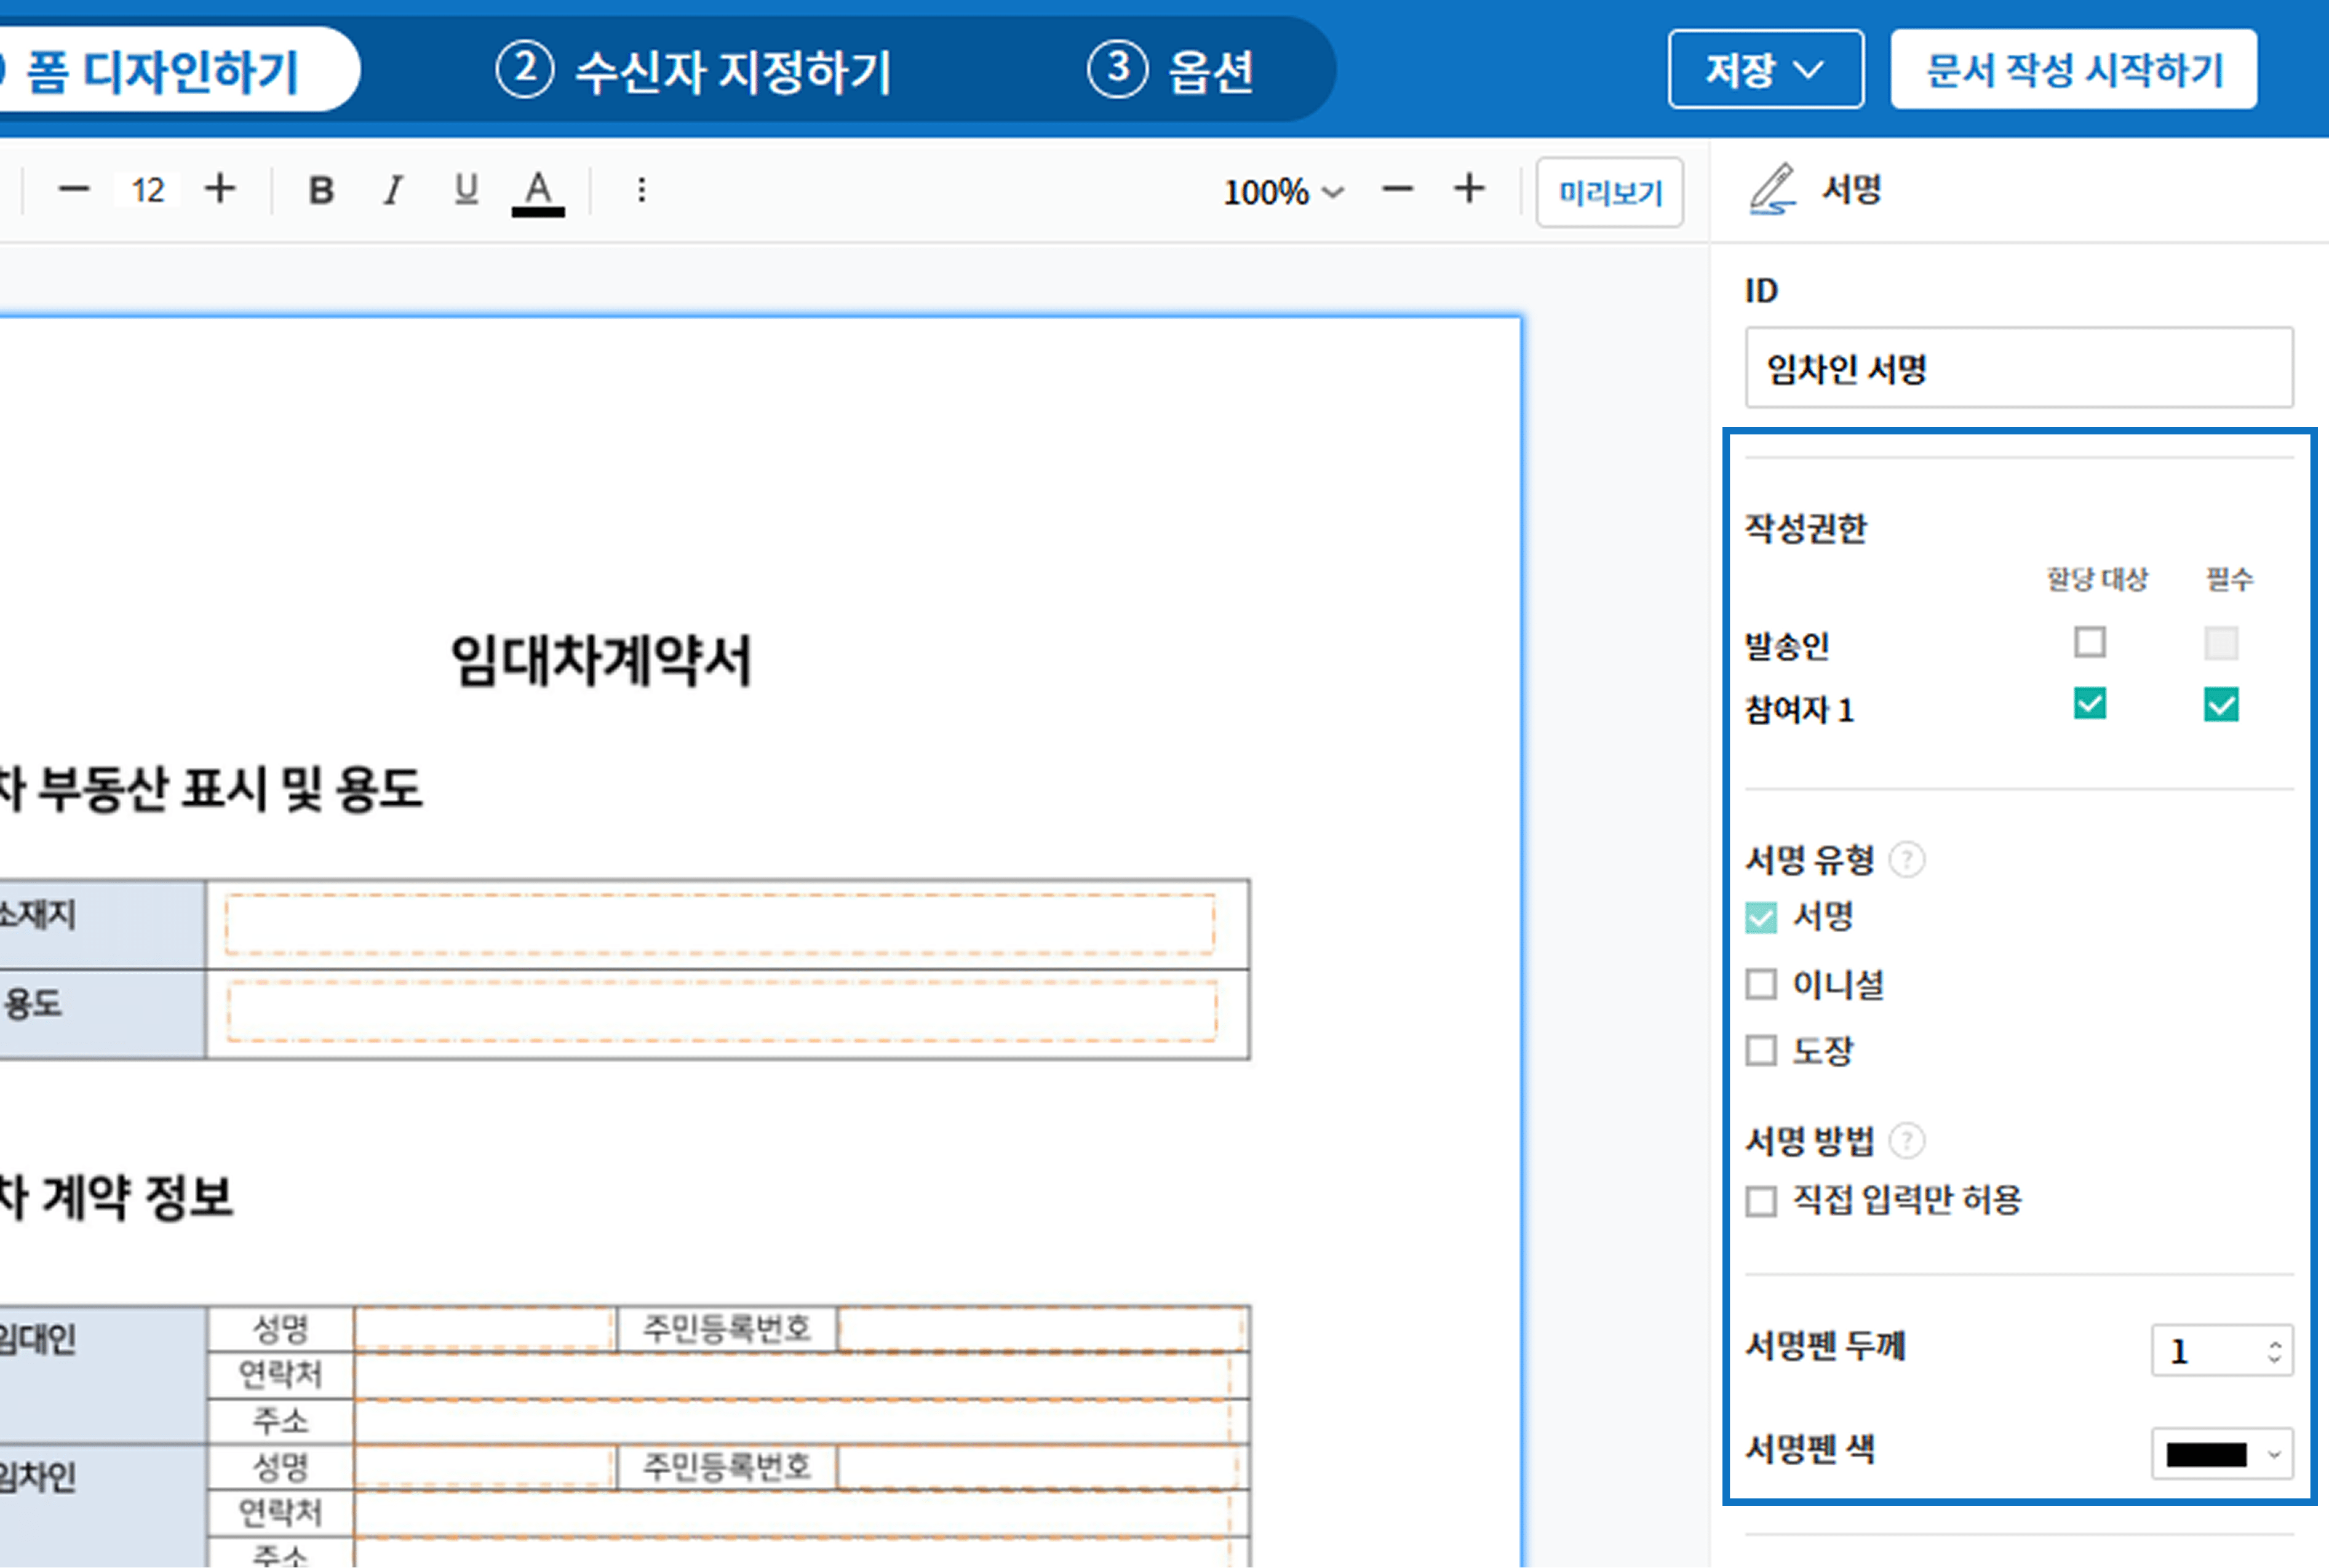Viewport: 2329px width, 1568px height.
Task: Open more options three-dot menu
Action: [x=642, y=190]
